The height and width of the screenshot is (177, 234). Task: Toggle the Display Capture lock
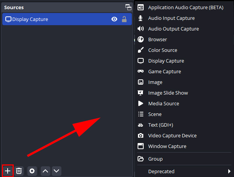124,19
